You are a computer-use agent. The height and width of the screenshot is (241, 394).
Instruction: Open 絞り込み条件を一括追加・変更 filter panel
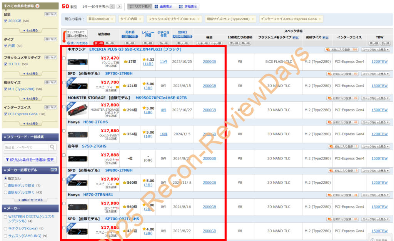[x=30, y=160]
